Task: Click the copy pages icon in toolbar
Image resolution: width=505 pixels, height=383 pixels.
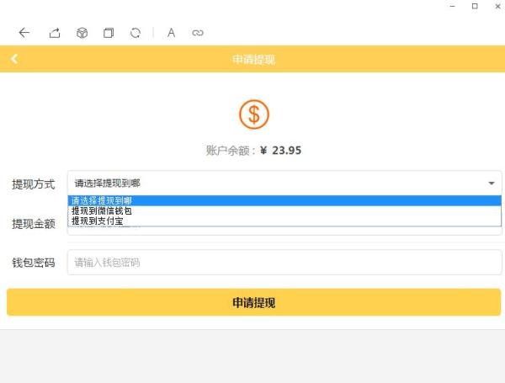Action: 109,33
